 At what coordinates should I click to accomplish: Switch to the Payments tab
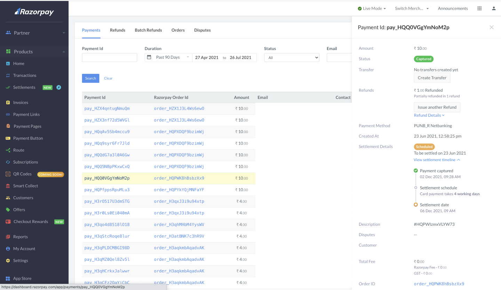(91, 30)
